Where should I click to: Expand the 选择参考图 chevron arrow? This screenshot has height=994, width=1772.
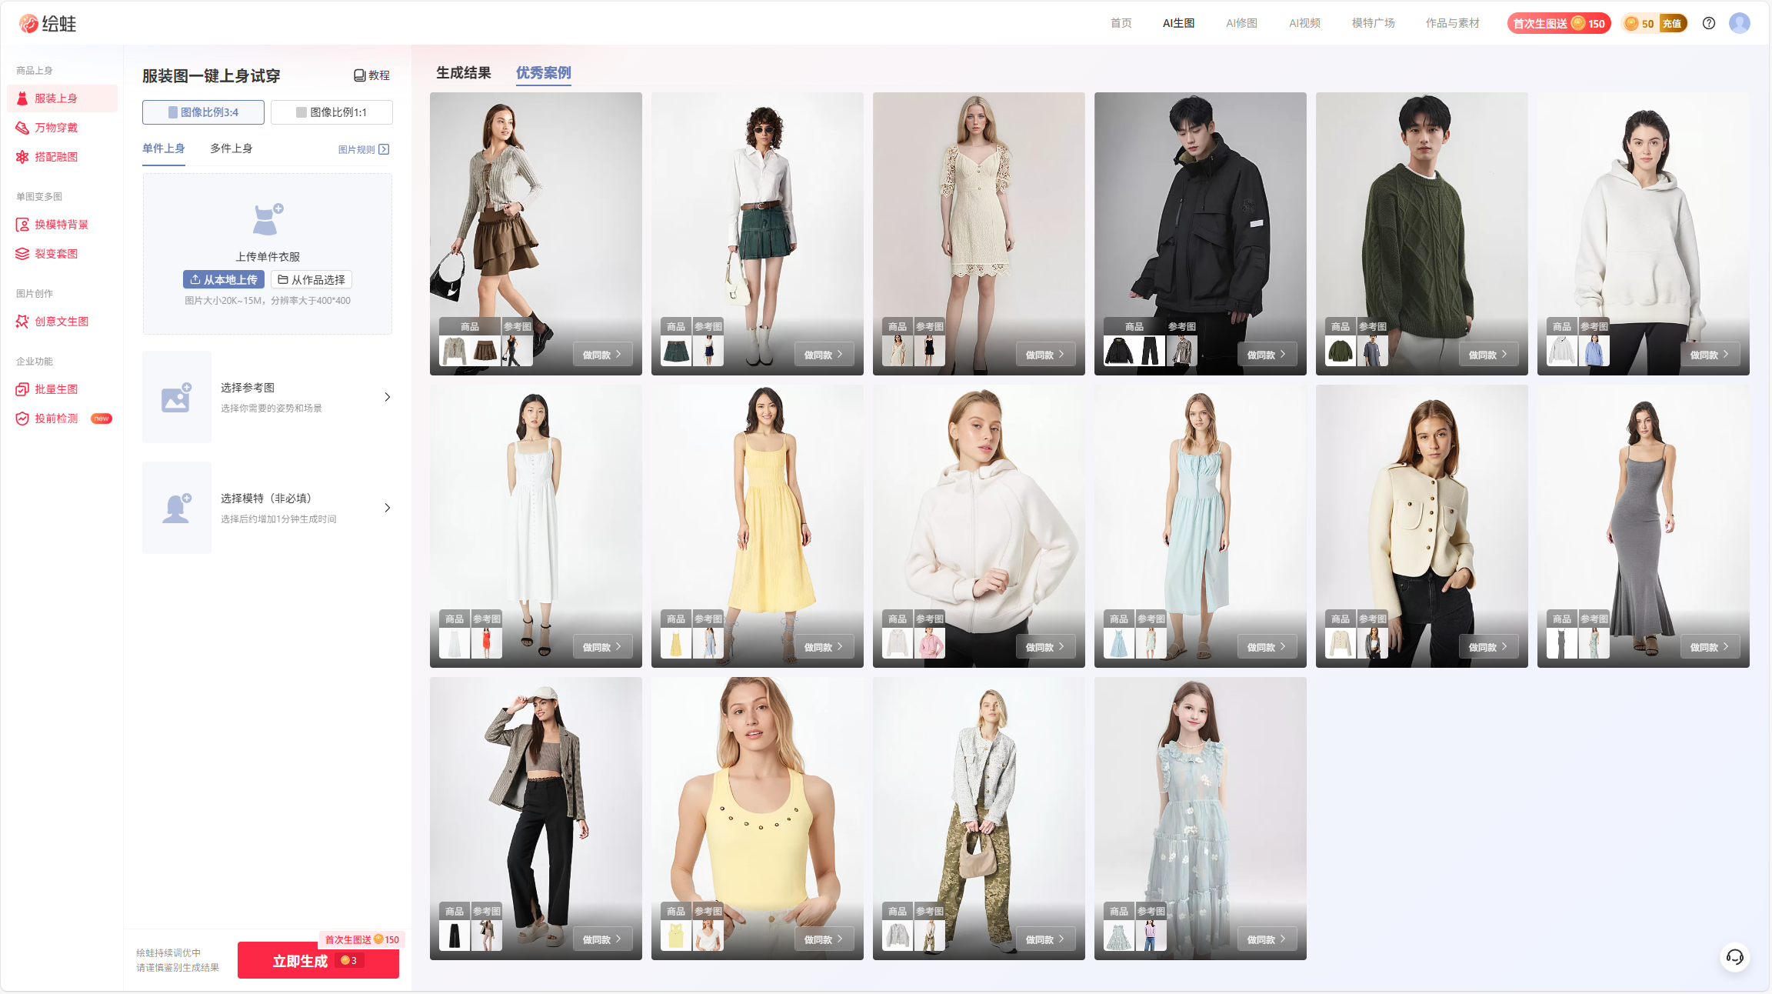click(388, 397)
